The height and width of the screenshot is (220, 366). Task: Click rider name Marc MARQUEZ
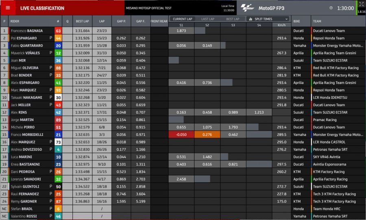click(23, 90)
